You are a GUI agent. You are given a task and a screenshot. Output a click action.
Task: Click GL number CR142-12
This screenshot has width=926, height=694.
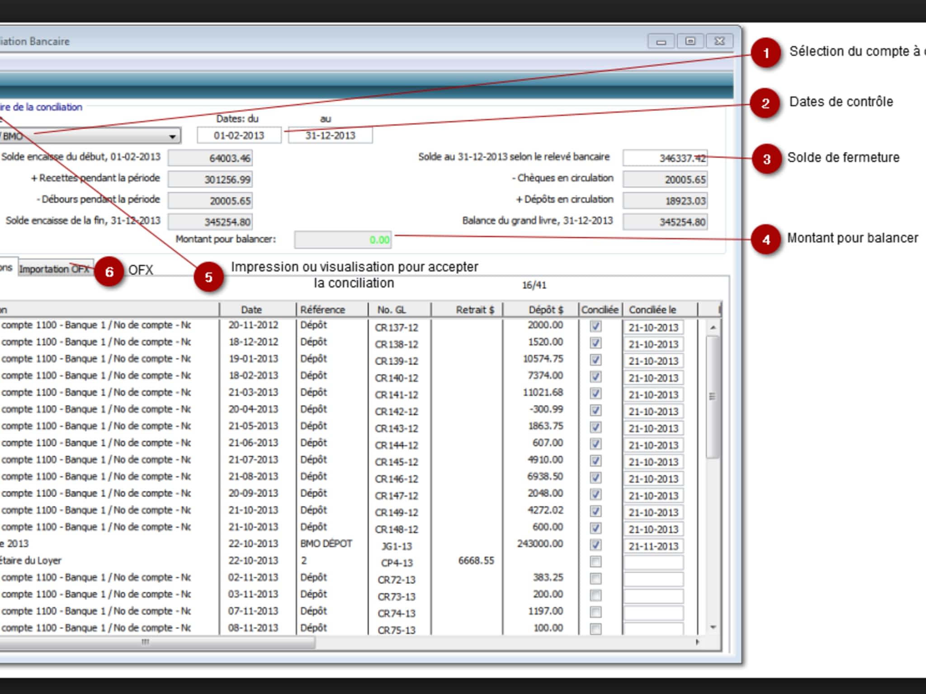[x=397, y=412]
